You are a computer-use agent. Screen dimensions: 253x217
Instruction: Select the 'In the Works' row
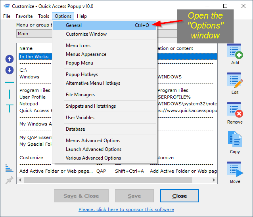coord(35,57)
